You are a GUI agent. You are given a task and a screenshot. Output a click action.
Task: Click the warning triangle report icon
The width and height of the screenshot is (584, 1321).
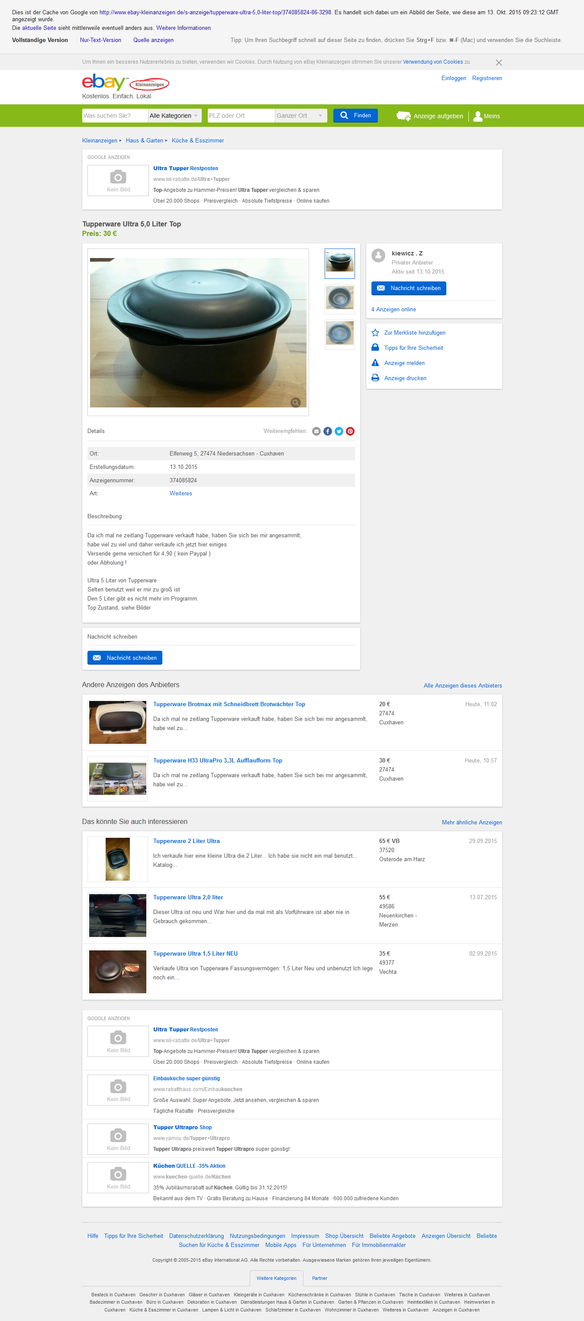tap(375, 363)
